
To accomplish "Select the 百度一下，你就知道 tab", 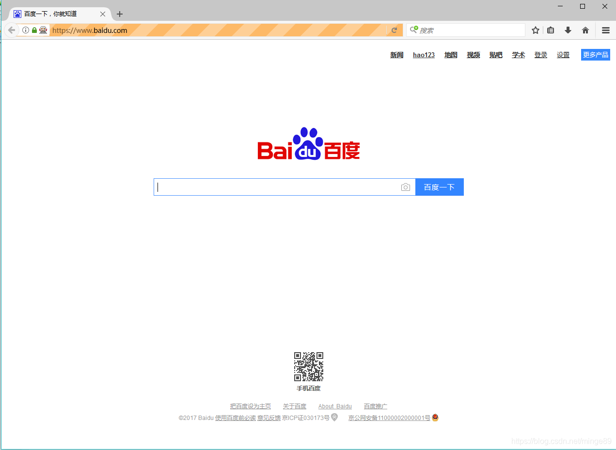I will tap(60, 14).
